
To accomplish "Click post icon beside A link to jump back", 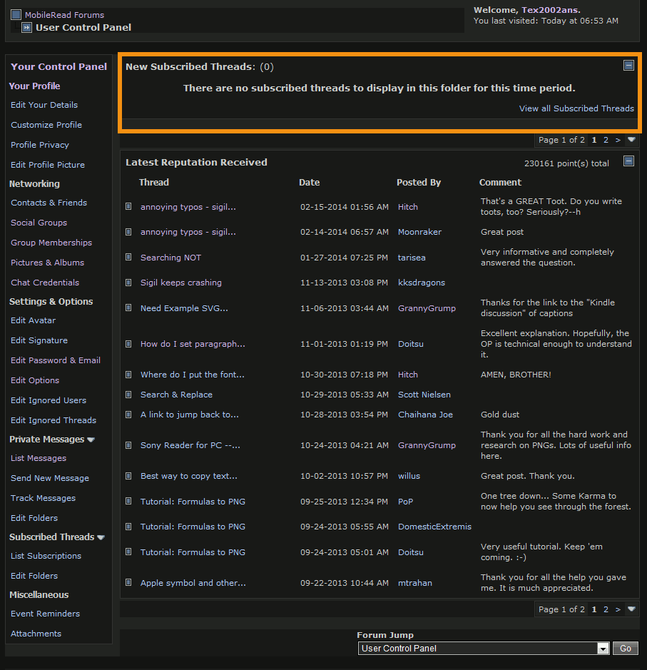I will [128, 414].
